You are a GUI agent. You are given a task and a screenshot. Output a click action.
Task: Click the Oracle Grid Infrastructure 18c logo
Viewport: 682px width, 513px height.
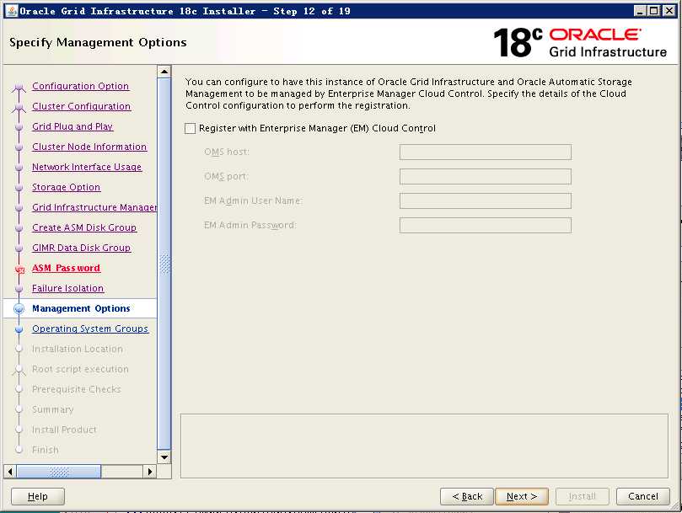tap(580, 43)
